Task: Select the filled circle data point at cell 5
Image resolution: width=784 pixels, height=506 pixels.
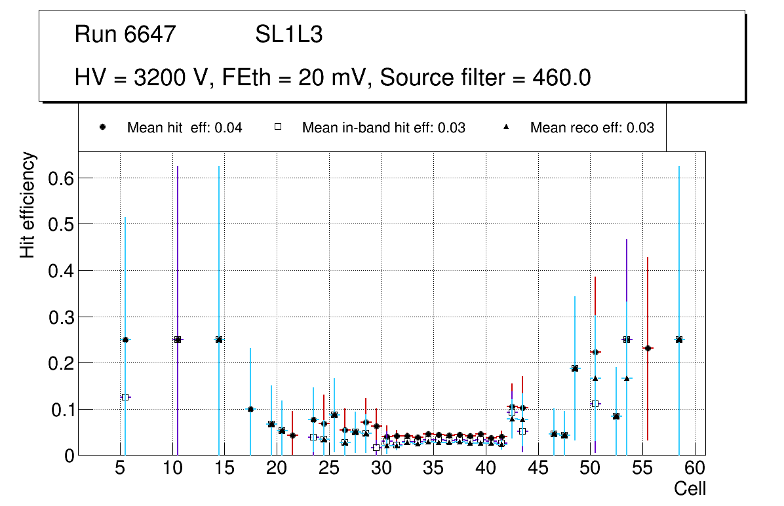Action: (x=125, y=340)
